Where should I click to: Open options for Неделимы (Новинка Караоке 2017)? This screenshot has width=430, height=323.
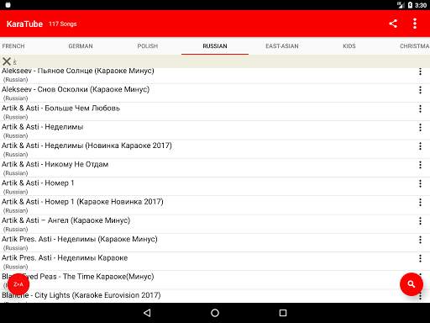click(420, 146)
